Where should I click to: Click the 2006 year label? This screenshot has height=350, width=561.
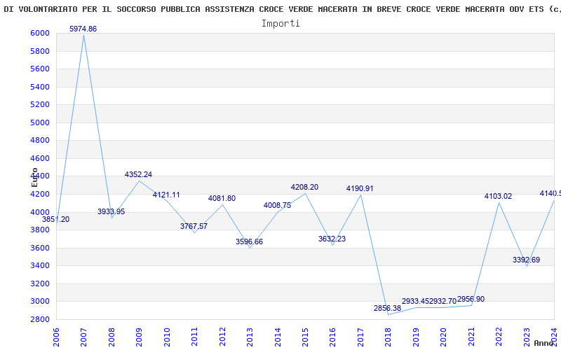click(x=56, y=337)
